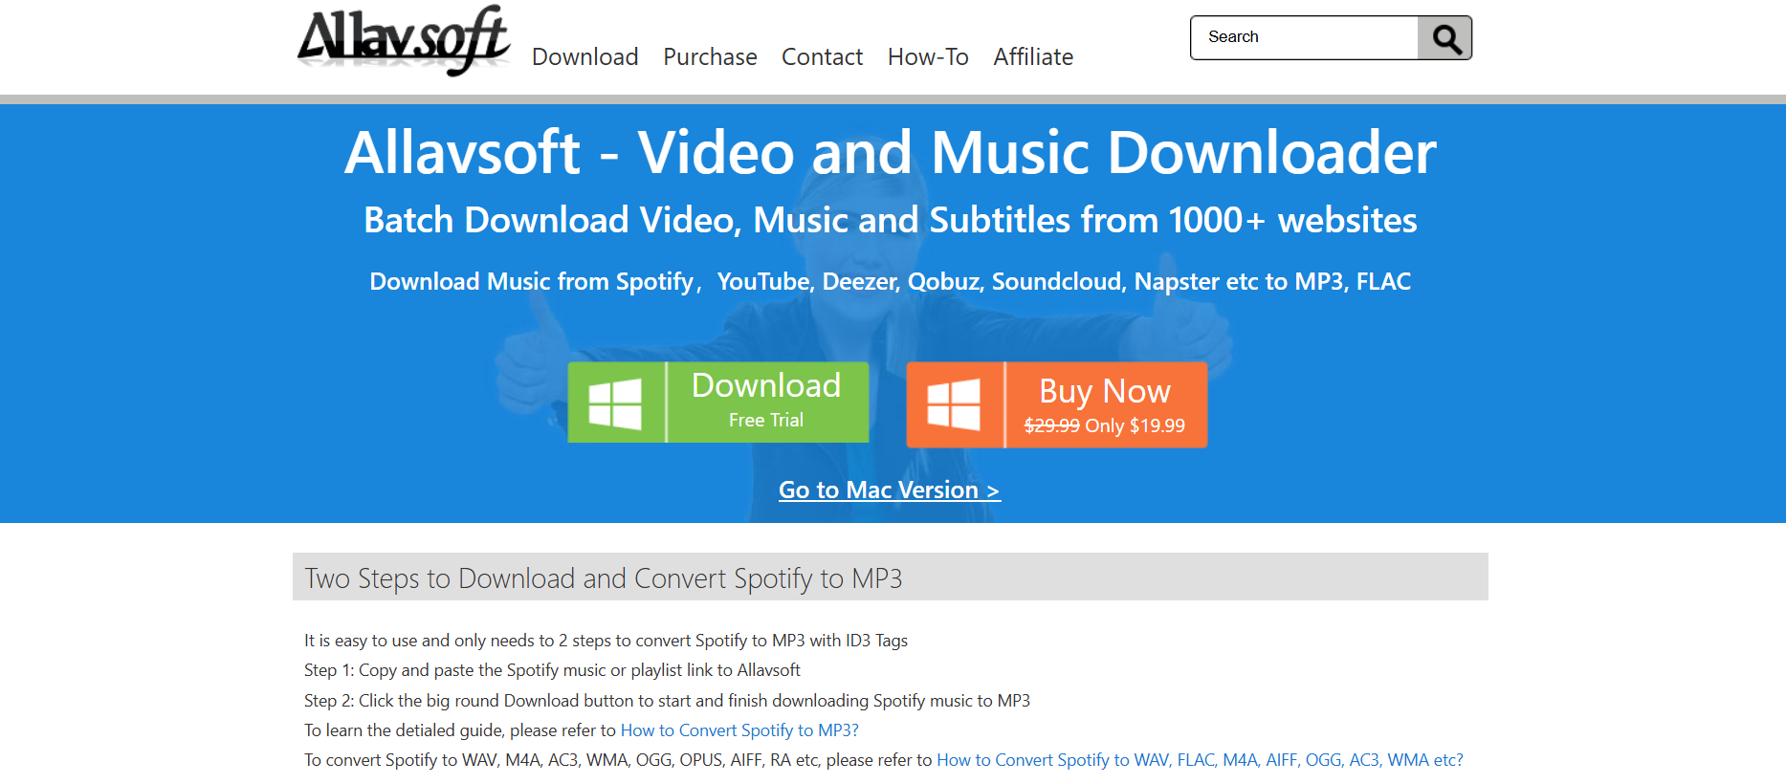Click the Batch Download Video subtitle
This screenshot has height=784, width=1786.
[890, 221]
